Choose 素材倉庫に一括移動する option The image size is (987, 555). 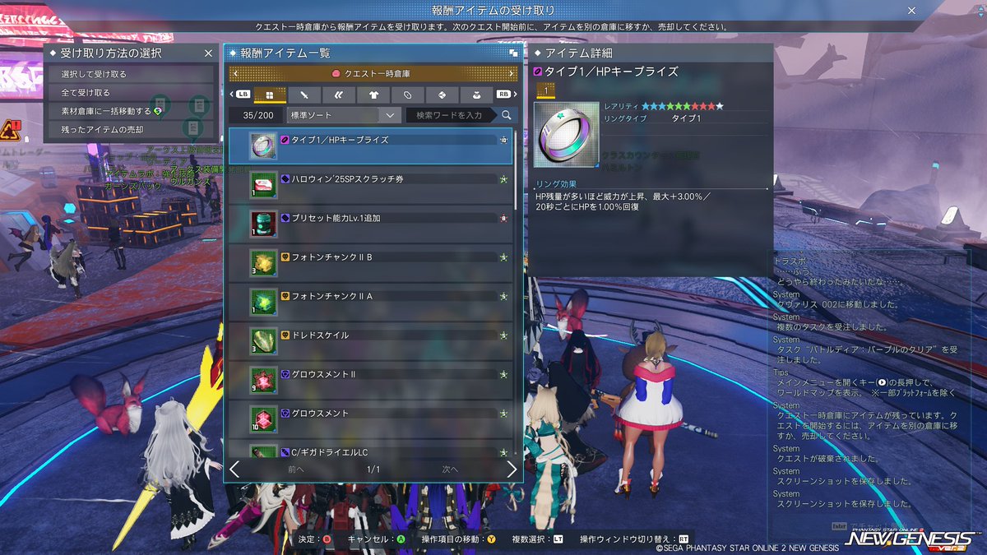pyautogui.click(x=132, y=111)
